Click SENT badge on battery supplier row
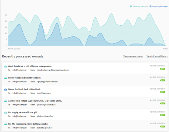Image resolution: width=169 pixels, height=132 pixels. pyautogui.click(x=163, y=127)
